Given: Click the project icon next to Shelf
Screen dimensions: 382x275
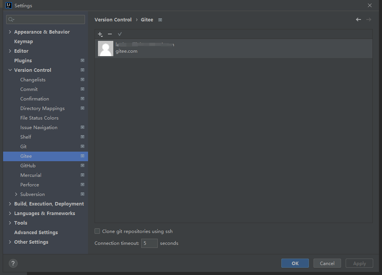Looking at the screenshot, I should click(83, 137).
